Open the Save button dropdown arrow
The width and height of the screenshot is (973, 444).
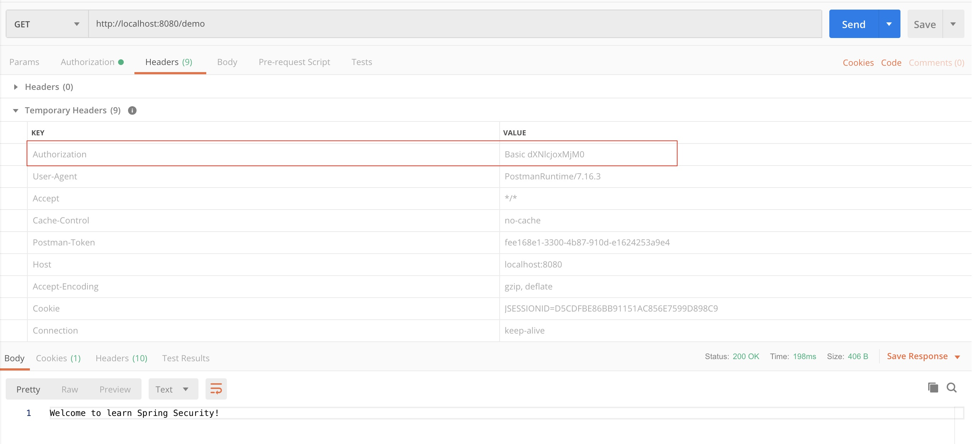tap(953, 24)
